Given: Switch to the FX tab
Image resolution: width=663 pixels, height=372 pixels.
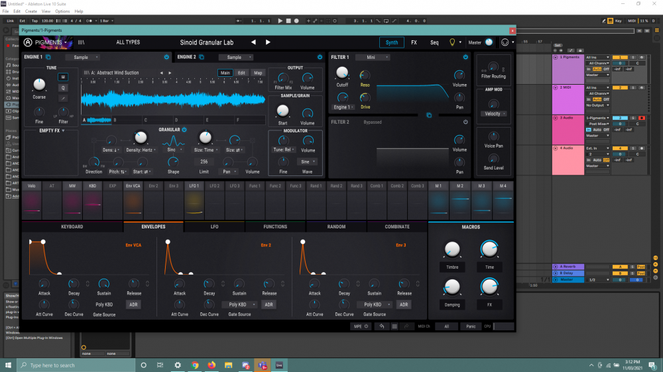Looking at the screenshot, I should (414, 42).
